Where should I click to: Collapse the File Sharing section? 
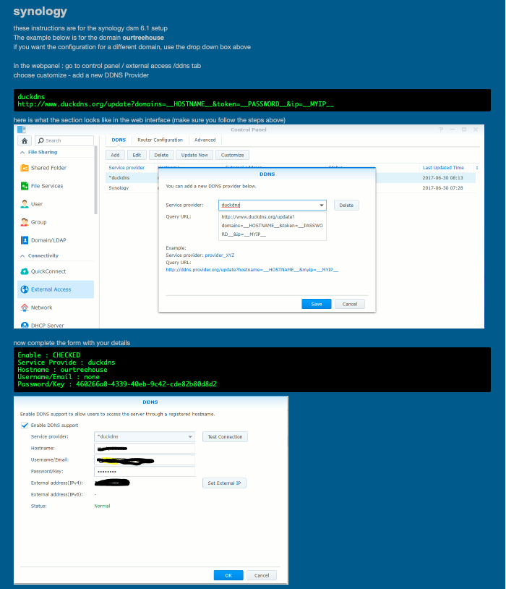(22, 153)
